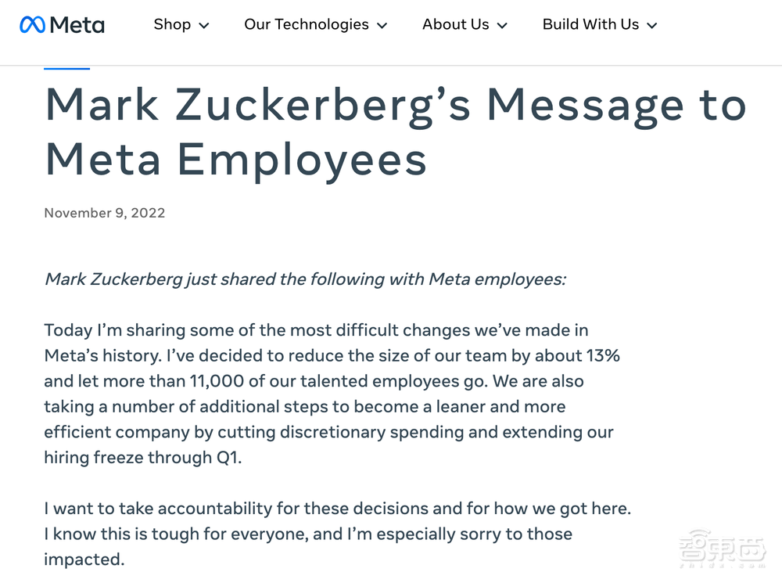
Task: Expand the Our Technologies dropdown arrow
Action: coord(382,26)
